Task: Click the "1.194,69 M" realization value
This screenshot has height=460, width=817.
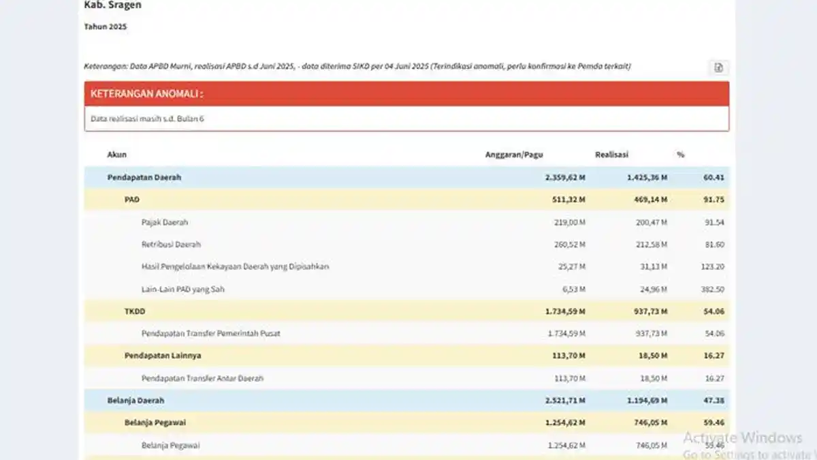Action: tap(647, 400)
